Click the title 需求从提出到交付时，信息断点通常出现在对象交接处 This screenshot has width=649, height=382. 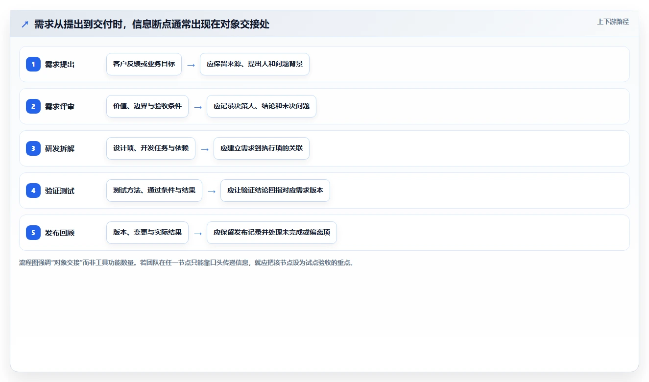pyautogui.click(x=152, y=24)
